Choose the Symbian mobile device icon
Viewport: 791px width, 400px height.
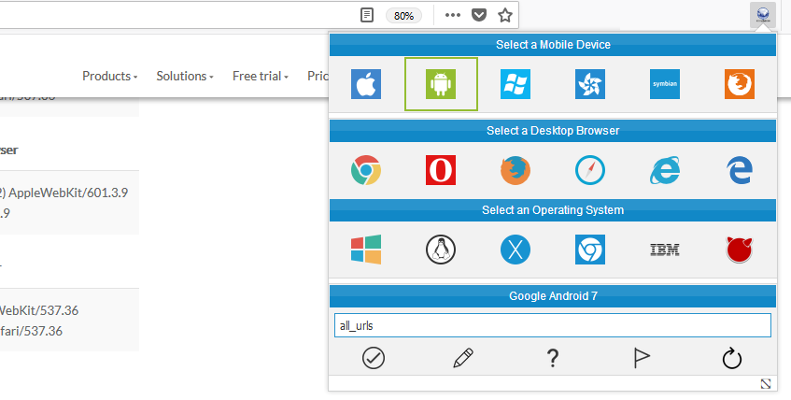(664, 84)
